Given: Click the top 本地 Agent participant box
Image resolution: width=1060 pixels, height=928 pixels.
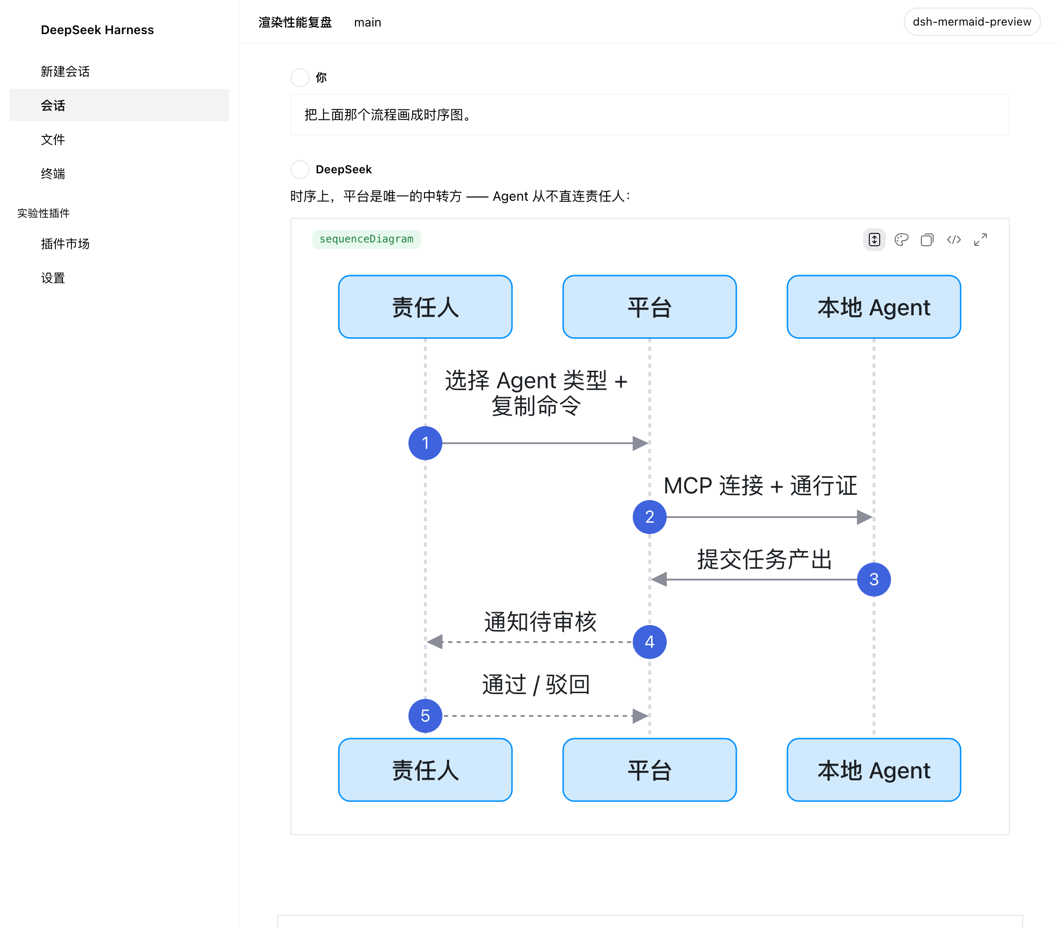Looking at the screenshot, I should (874, 307).
